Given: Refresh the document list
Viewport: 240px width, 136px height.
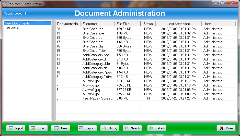Looking at the screenshot, I should pyautogui.click(x=157, y=128).
